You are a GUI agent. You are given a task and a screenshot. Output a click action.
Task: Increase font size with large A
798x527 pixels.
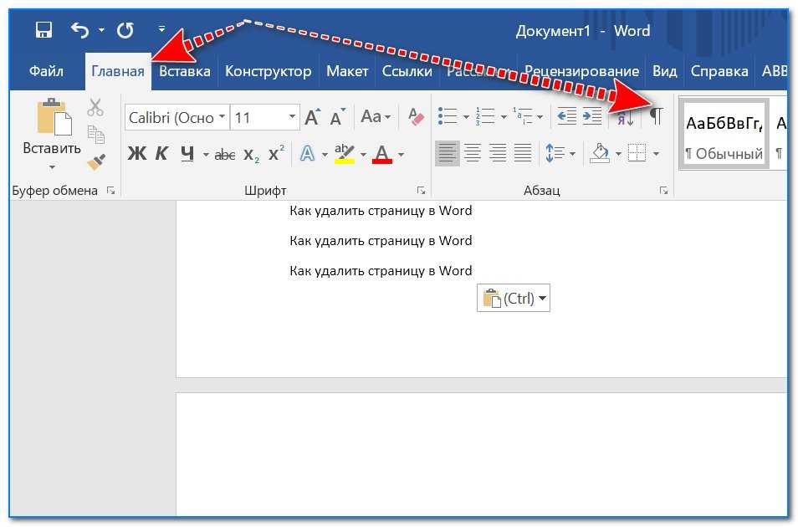click(x=313, y=117)
